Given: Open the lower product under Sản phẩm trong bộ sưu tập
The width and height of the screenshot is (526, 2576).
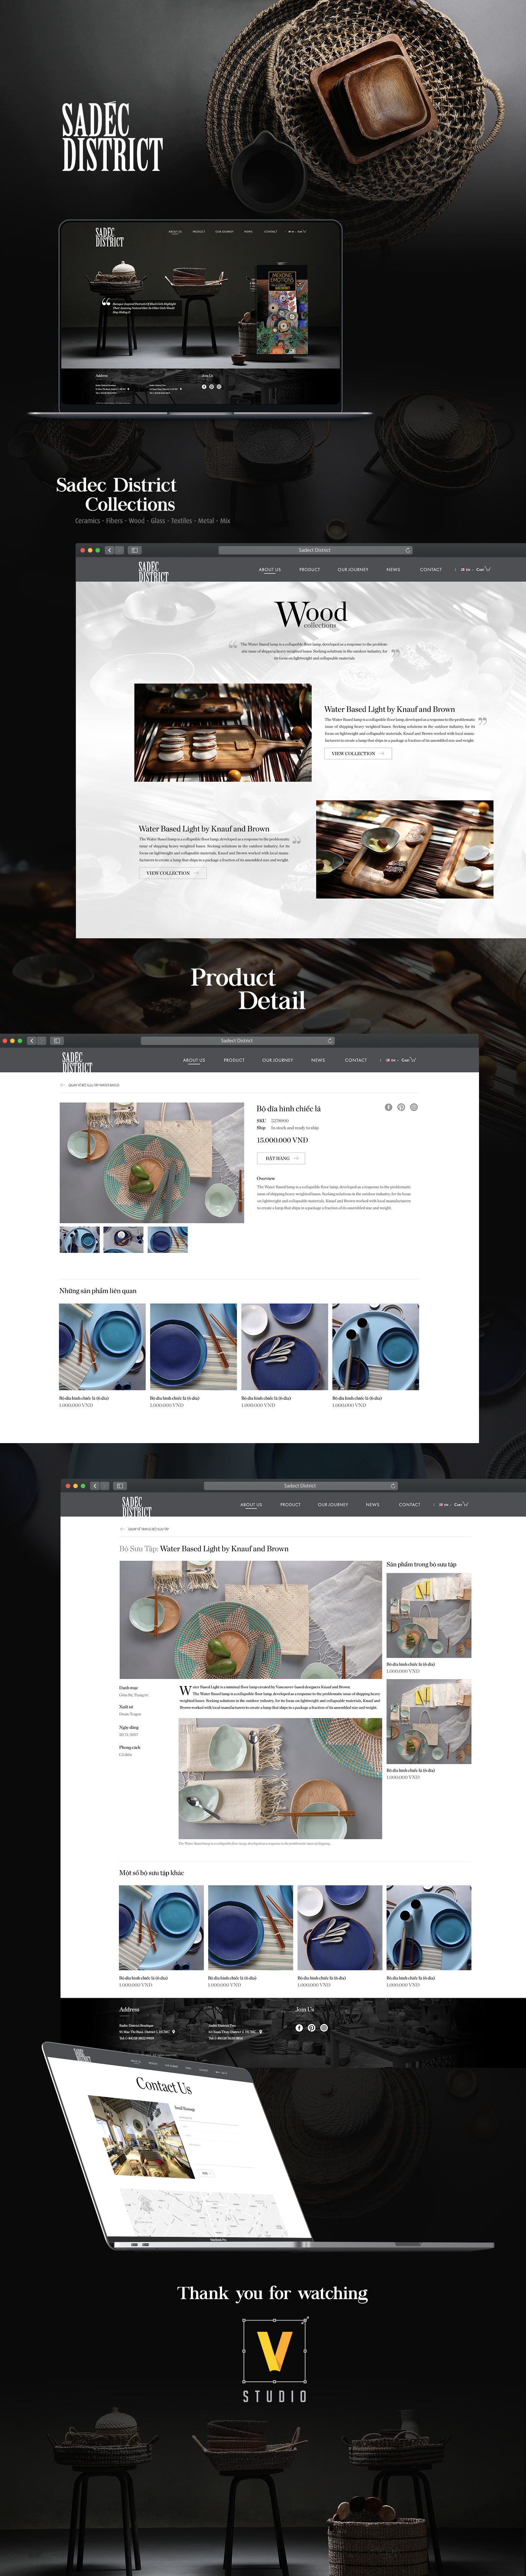Looking at the screenshot, I should coord(429,1721).
